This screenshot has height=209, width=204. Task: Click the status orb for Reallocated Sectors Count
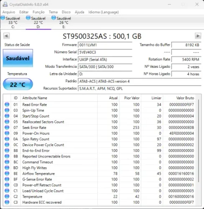coord(7,122)
